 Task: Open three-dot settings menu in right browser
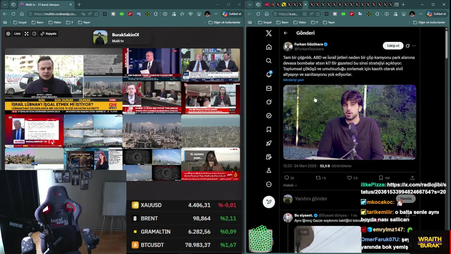point(420,14)
